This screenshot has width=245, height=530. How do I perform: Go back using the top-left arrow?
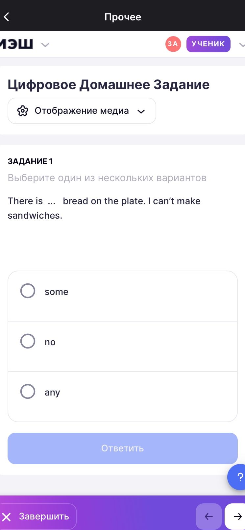[7, 17]
